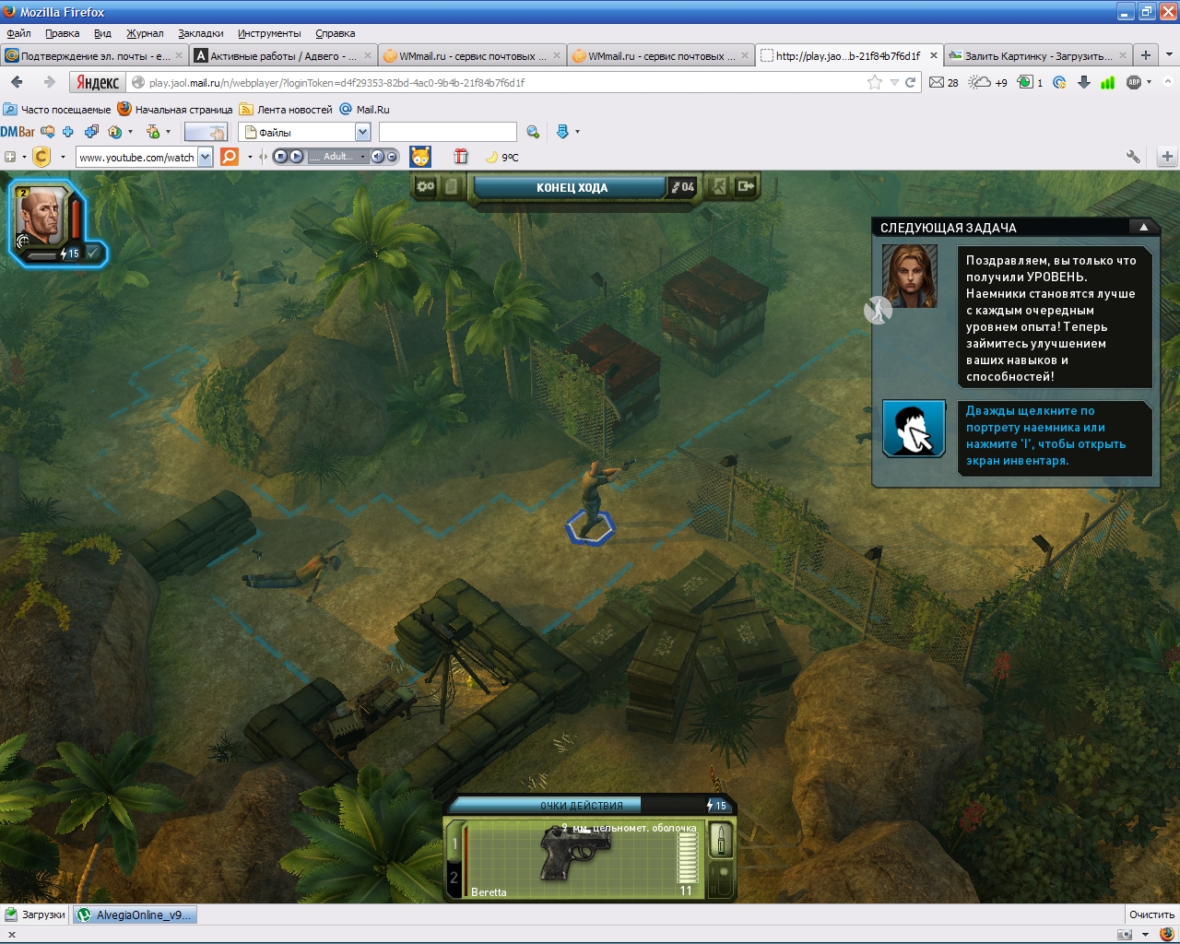Image resolution: width=1180 pixels, height=944 pixels.
Task: Open the Файл menu
Action: [18, 33]
